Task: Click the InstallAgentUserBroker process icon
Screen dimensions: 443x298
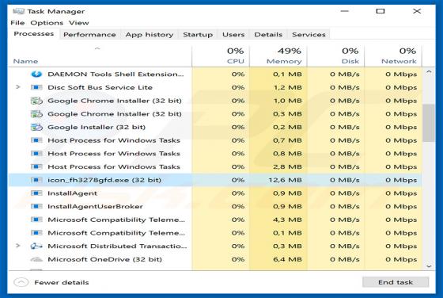Action: point(36,206)
